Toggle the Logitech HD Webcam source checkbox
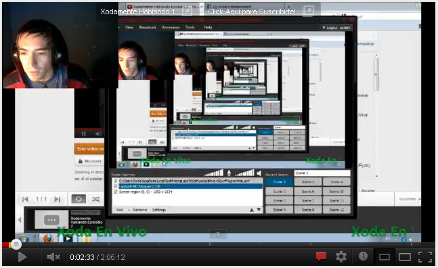This screenshot has width=438, height=268. point(115,186)
